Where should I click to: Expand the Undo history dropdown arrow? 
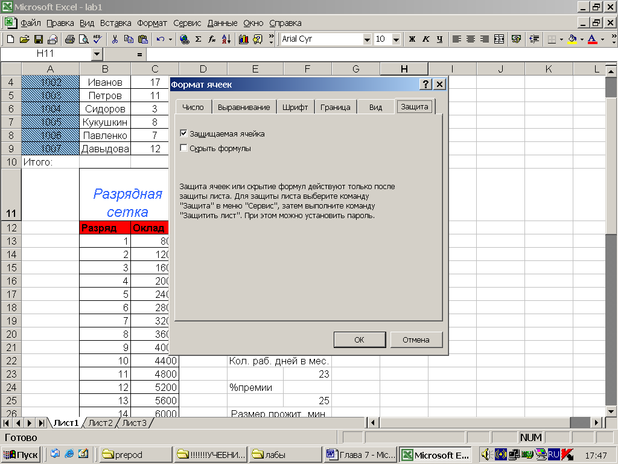[170, 39]
